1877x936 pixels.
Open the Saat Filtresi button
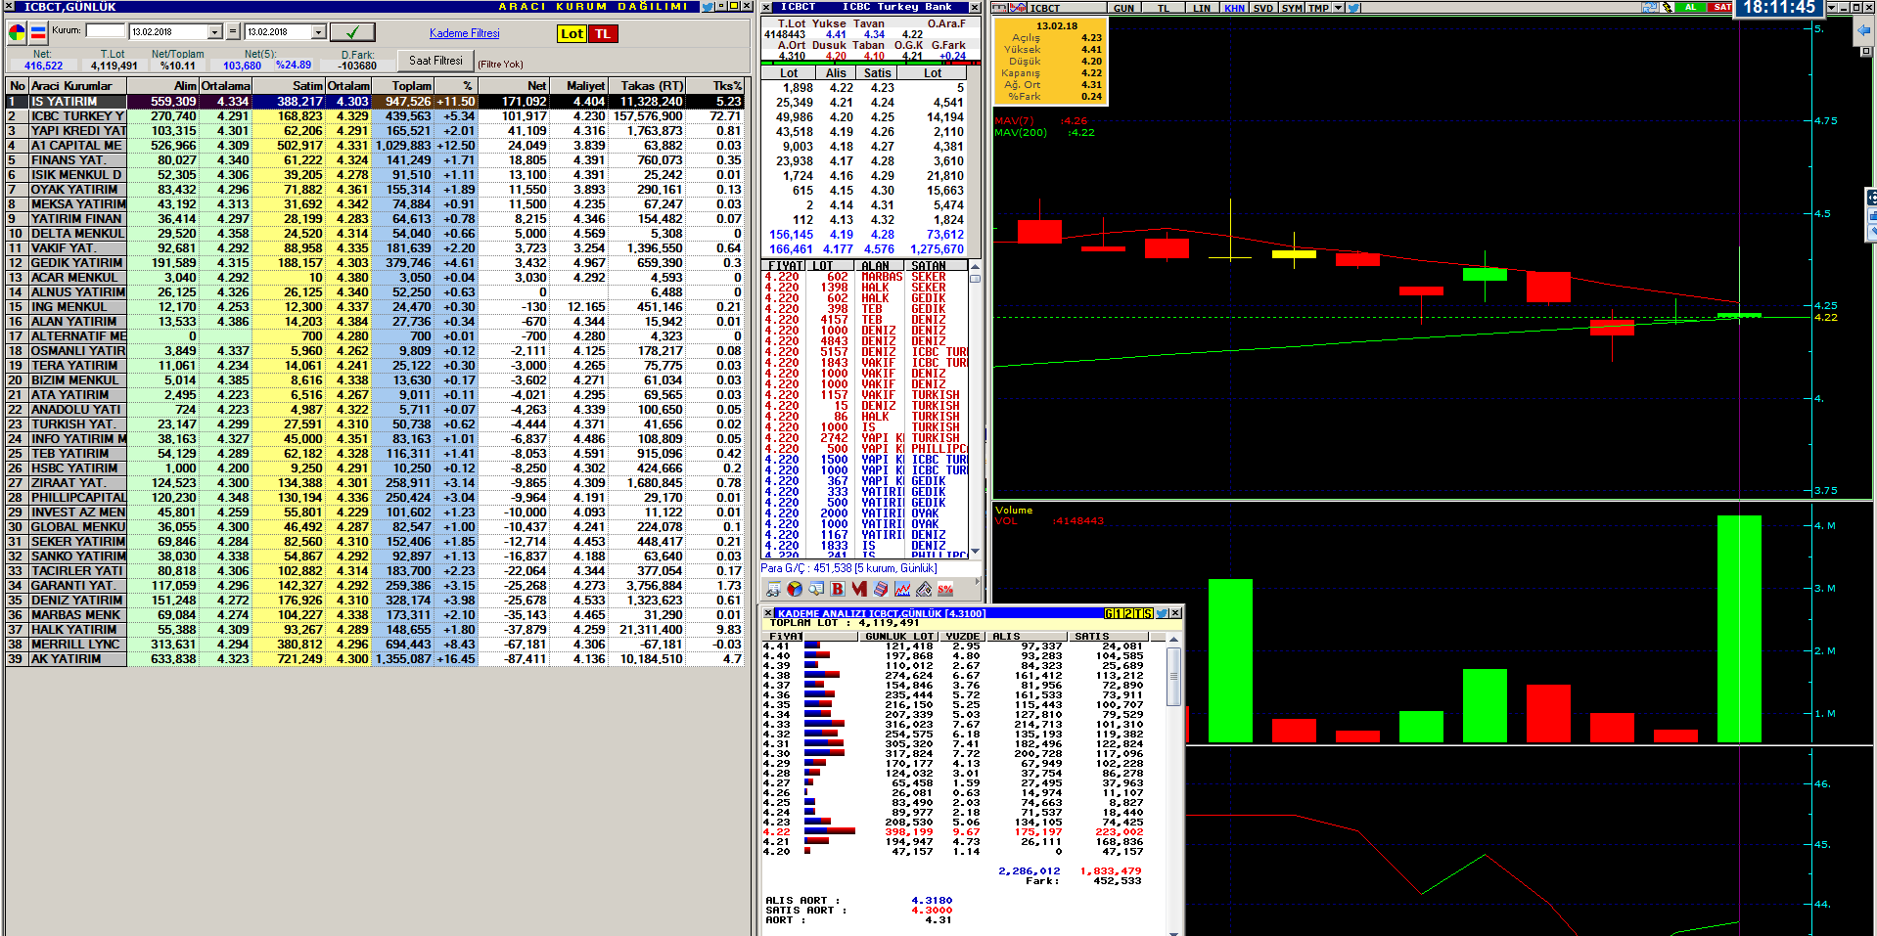point(435,61)
